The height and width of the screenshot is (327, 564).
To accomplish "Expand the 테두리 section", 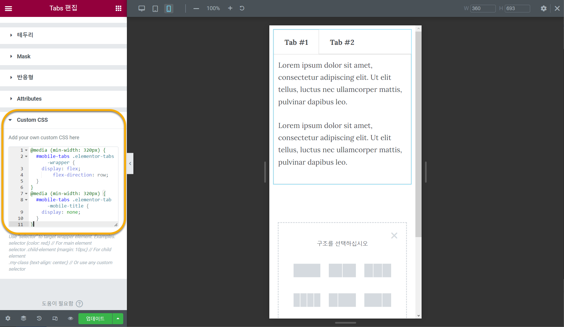I will coord(25,35).
